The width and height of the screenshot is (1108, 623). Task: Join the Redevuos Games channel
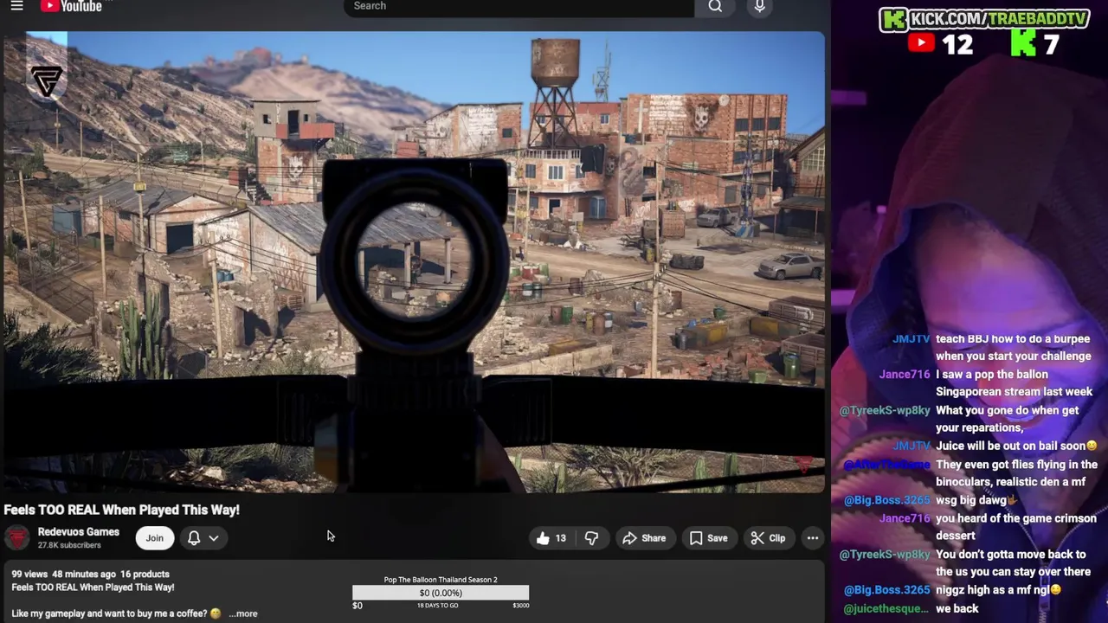click(x=154, y=538)
